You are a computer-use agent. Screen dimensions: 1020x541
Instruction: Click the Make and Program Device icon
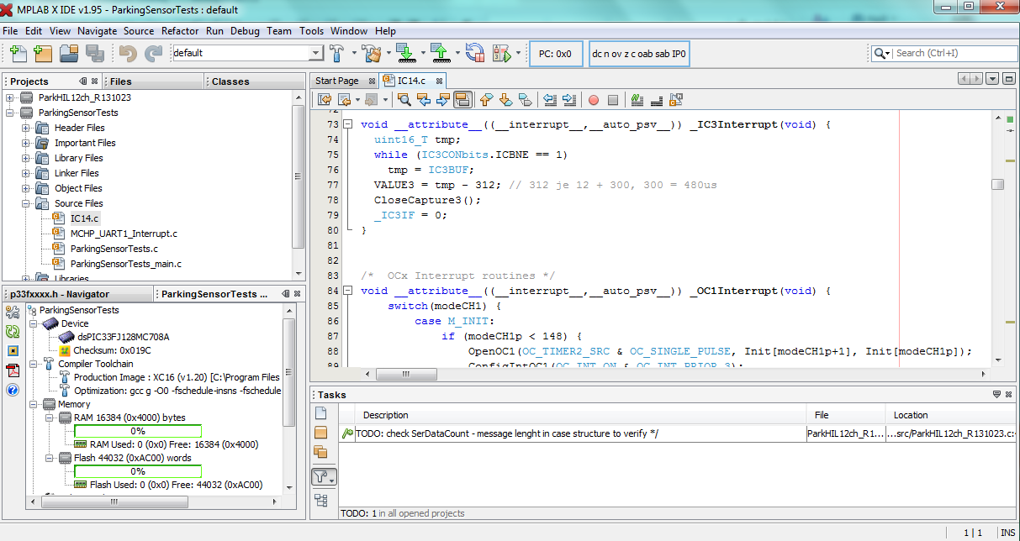click(405, 53)
